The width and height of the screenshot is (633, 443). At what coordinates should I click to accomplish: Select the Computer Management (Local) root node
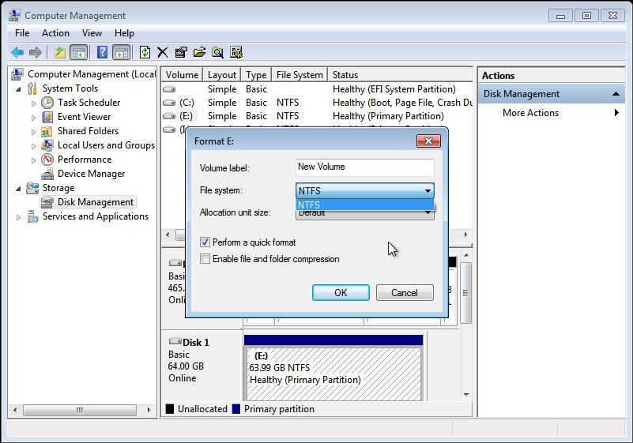(x=92, y=74)
